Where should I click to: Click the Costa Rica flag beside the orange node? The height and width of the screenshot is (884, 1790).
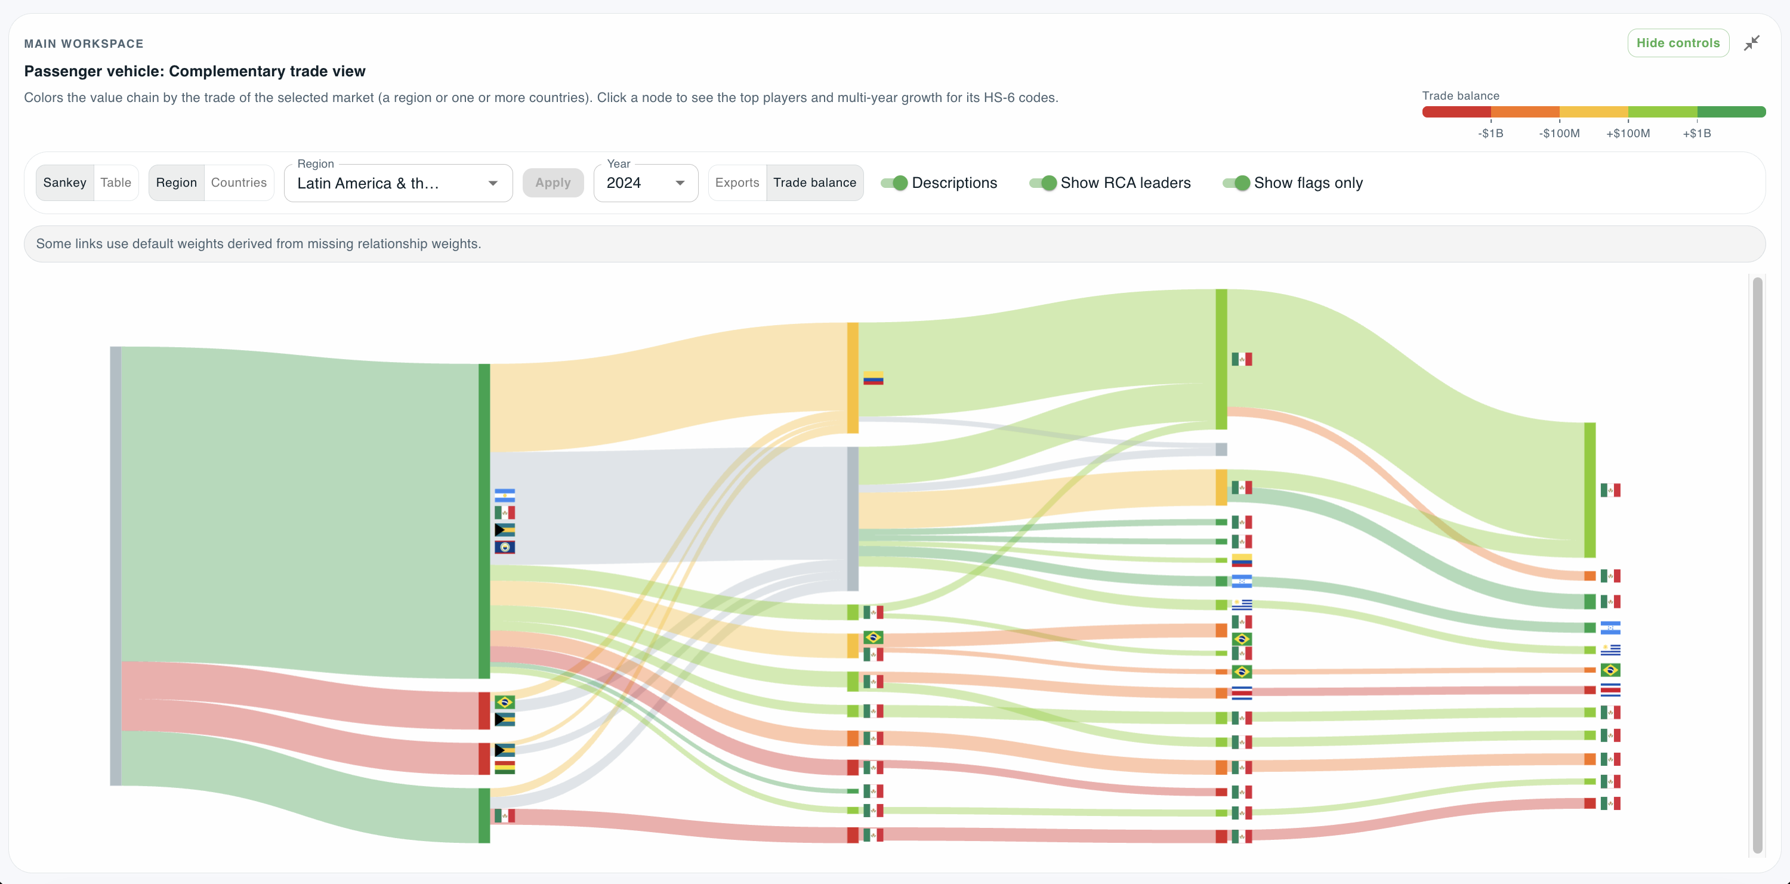(x=1242, y=693)
